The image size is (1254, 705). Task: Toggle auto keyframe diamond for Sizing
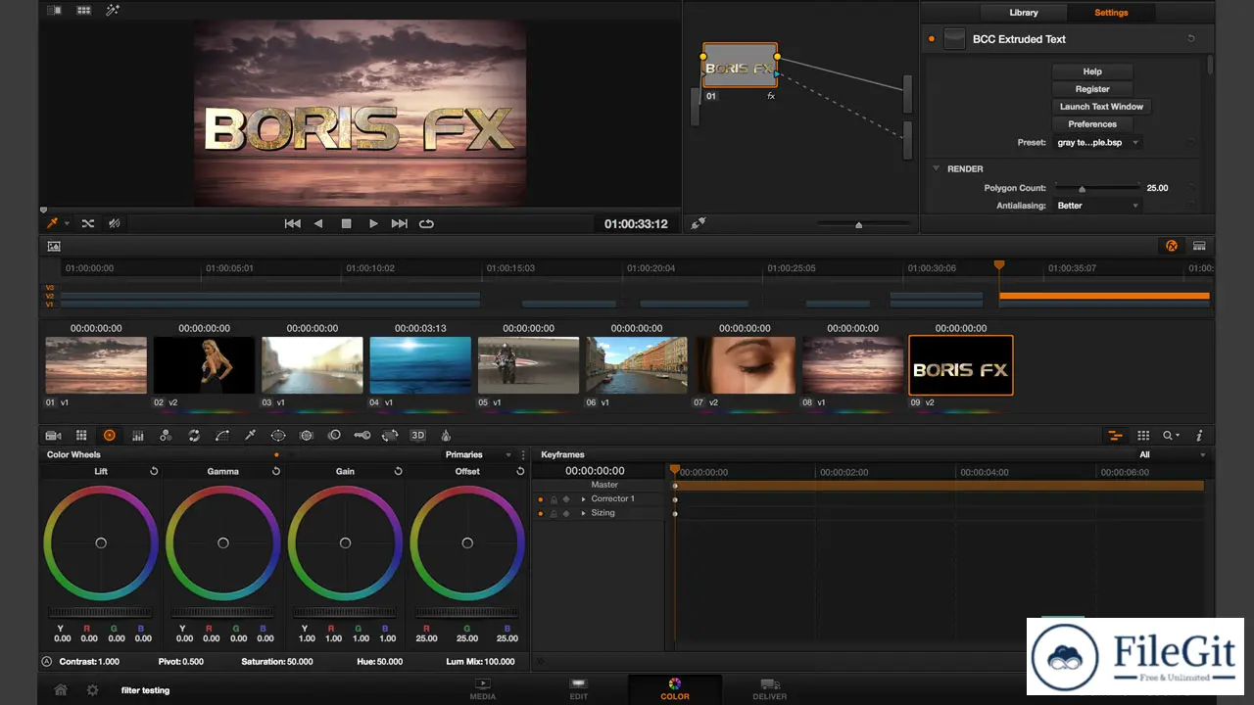pos(565,512)
